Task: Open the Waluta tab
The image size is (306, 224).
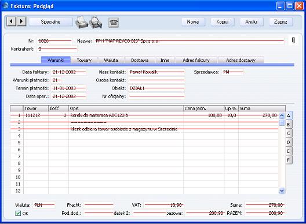Action: coord(111,60)
